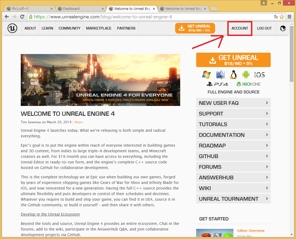Click the translate page icon in address bar
The width and height of the screenshot is (296, 239).
[x=276, y=17]
